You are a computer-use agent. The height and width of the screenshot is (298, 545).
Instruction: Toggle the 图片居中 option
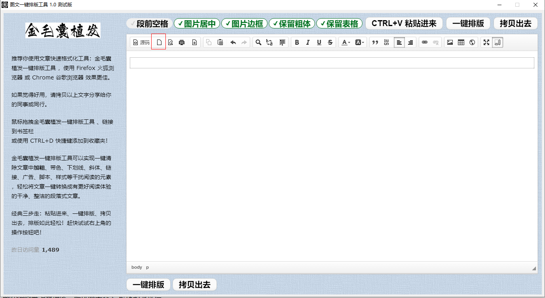pyautogui.click(x=197, y=24)
